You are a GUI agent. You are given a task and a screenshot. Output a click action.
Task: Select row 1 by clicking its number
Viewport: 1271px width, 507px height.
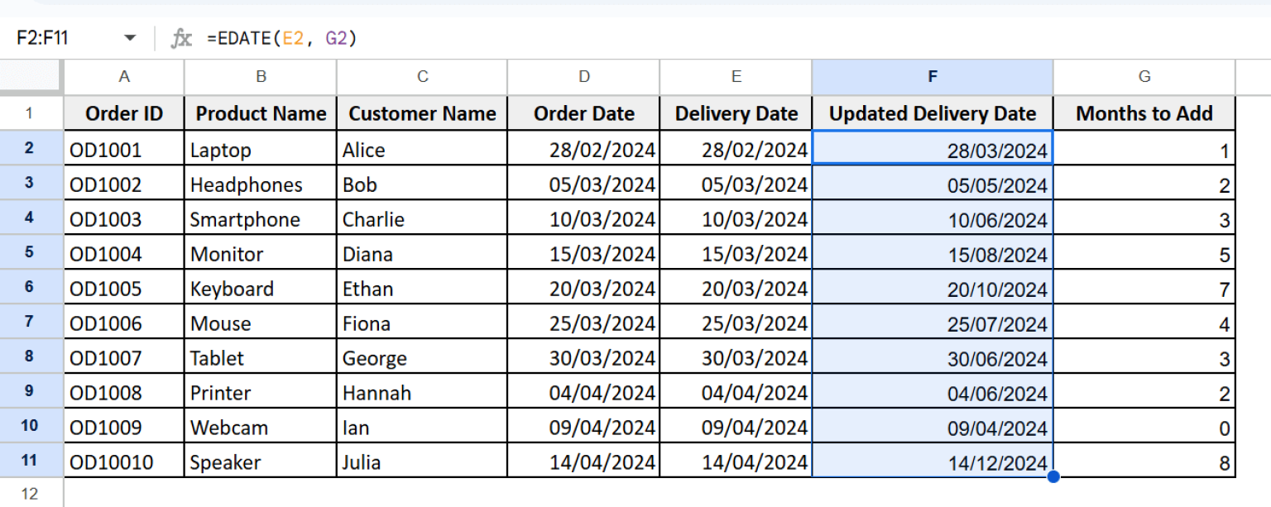pyautogui.click(x=31, y=112)
